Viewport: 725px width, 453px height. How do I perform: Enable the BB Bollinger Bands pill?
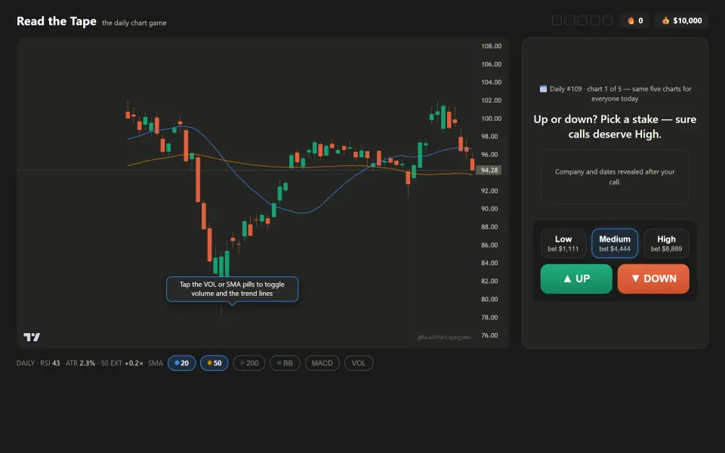click(285, 363)
